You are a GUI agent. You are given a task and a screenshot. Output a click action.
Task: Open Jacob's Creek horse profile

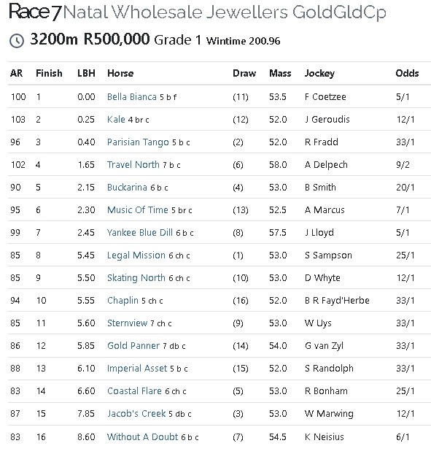(x=136, y=413)
